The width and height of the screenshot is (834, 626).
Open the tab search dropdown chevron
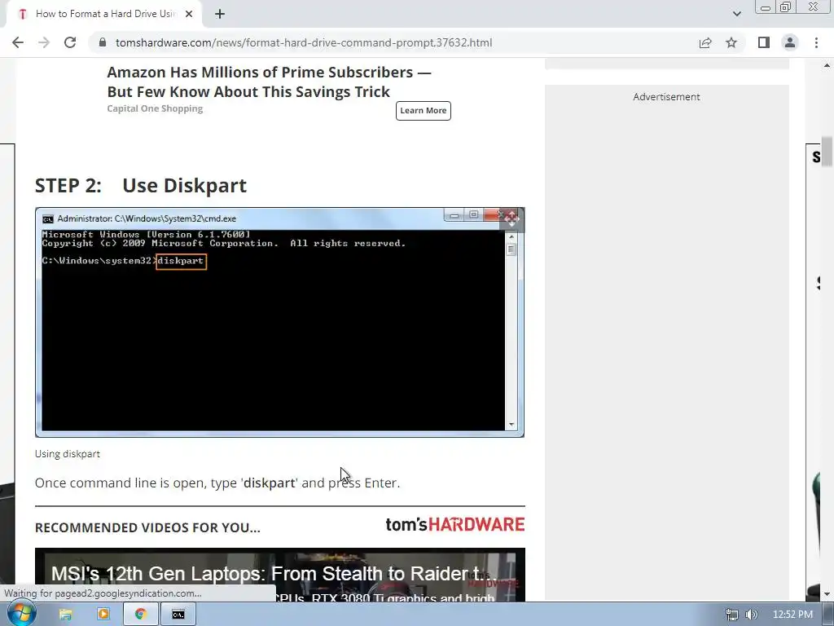pyautogui.click(x=736, y=14)
